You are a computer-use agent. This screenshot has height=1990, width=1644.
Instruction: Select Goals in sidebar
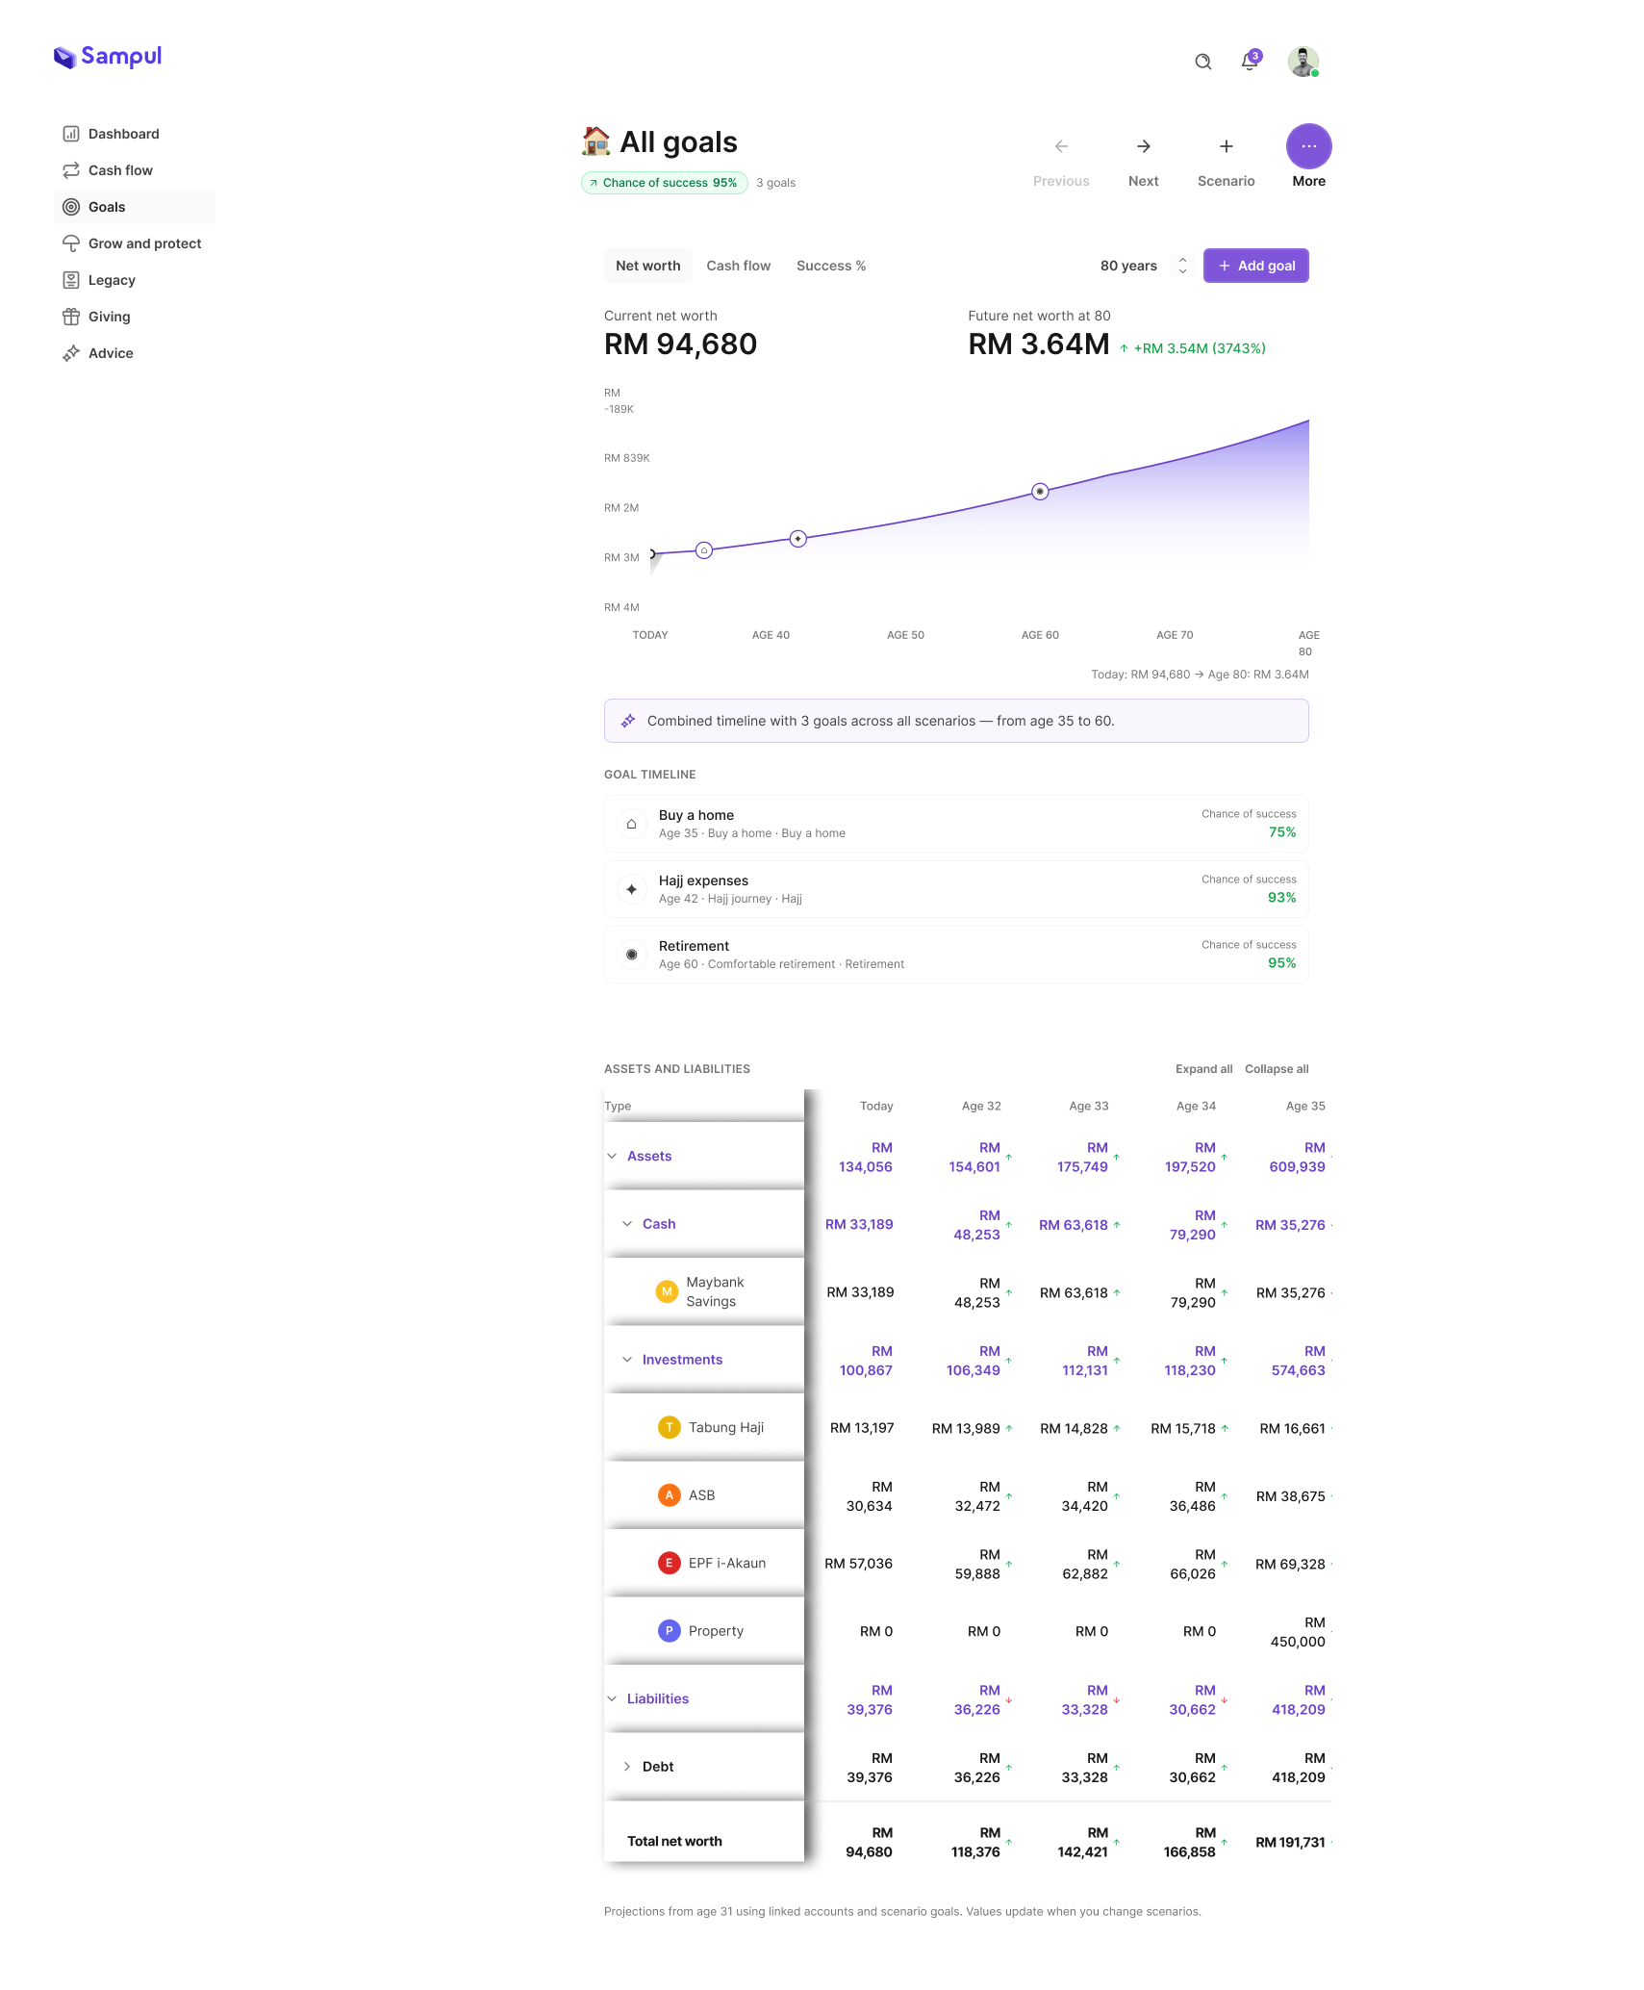click(x=135, y=207)
